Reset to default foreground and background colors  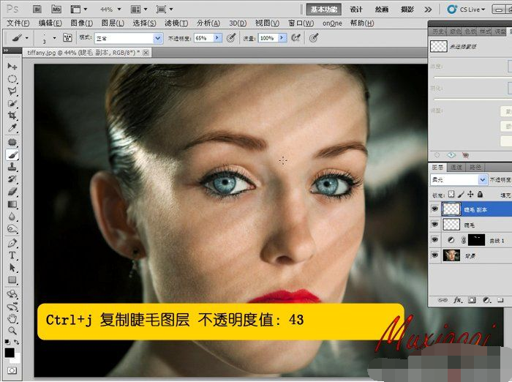click(x=7, y=342)
